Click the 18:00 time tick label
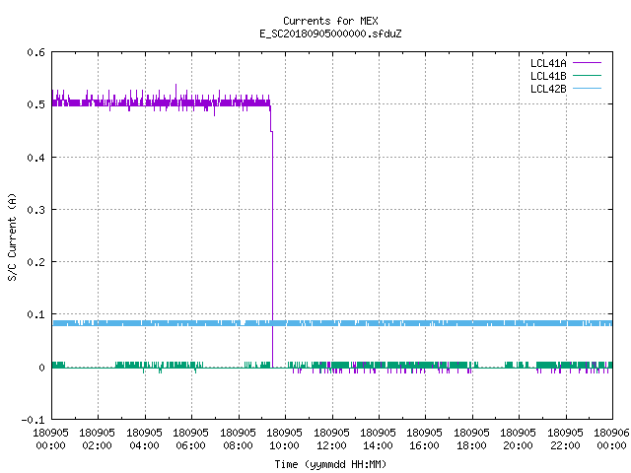Screen dimensions: 631x473 click(x=471, y=445)
